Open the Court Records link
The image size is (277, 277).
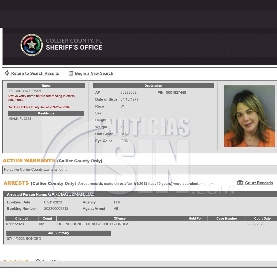coord(259,183)
